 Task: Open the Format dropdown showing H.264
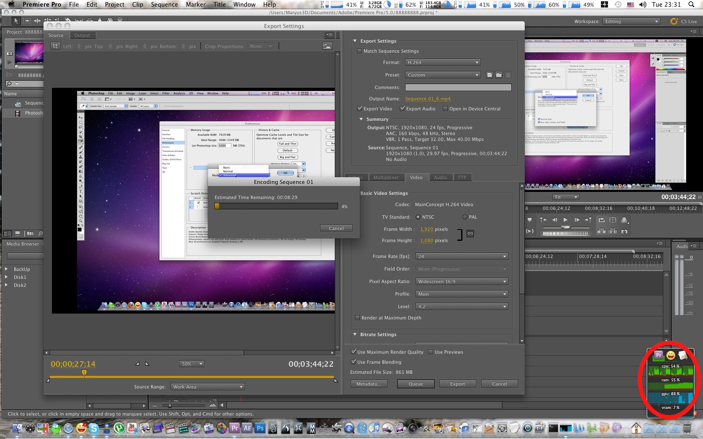pyautogui.click(x=442, y=62)
